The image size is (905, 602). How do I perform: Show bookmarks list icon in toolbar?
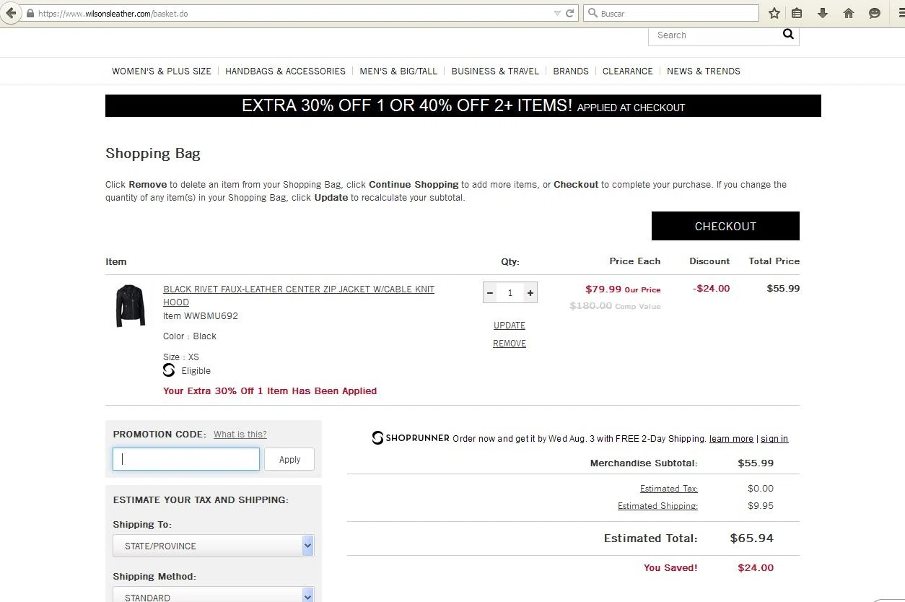tap(797, 13)
